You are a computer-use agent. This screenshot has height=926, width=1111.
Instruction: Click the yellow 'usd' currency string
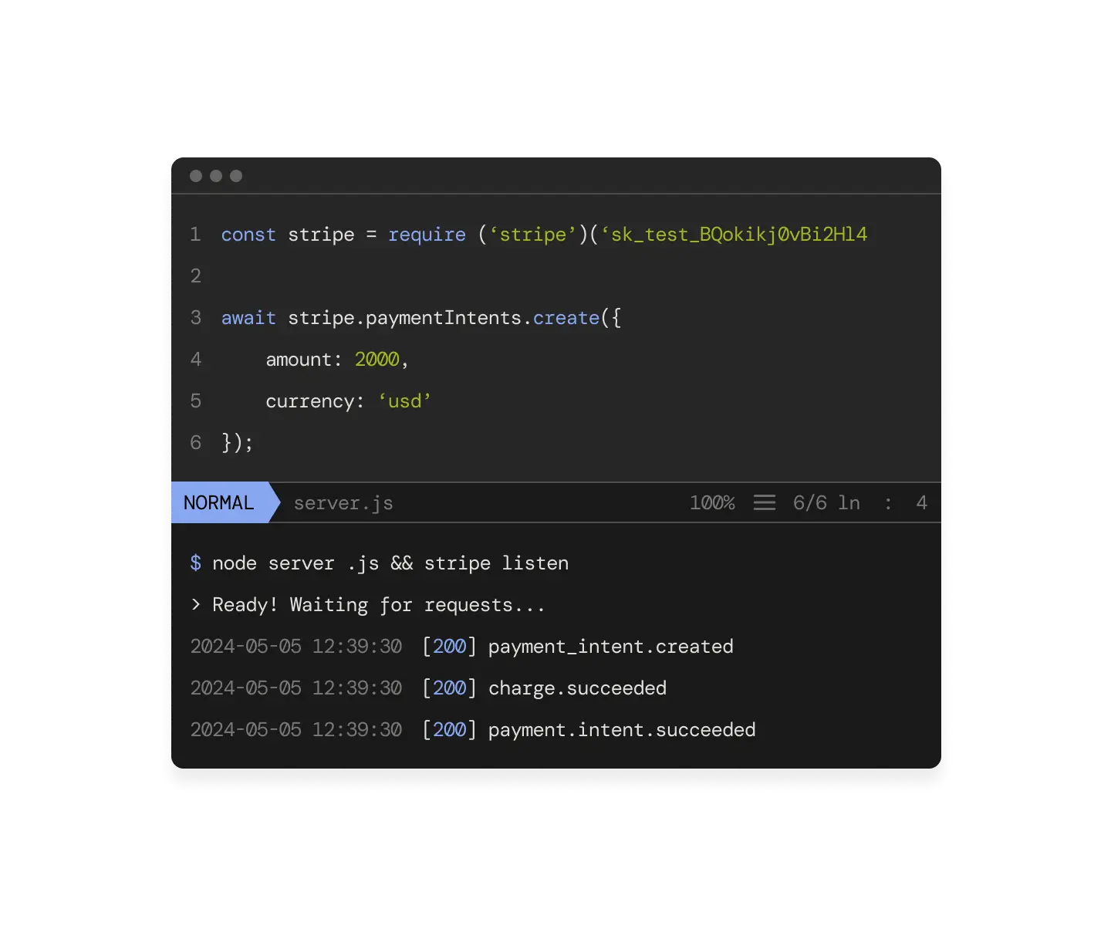(x=404, y=400)
